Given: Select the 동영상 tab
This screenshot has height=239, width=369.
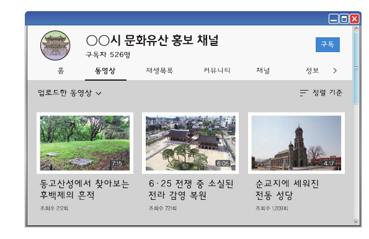Looking at the screenshot, I should 105,71.
